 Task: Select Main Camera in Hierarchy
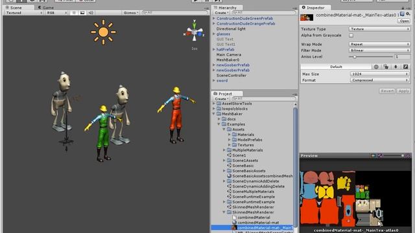[x=229, y=54]
